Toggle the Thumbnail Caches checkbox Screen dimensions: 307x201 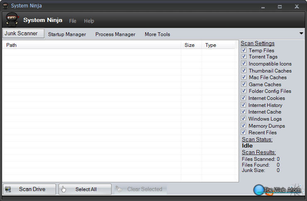244,70
